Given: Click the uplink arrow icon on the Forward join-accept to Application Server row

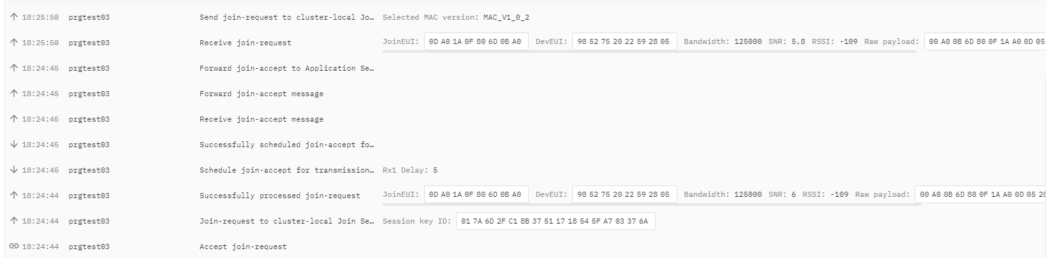Looking at the screenshot, I should (x=13, y=68).
